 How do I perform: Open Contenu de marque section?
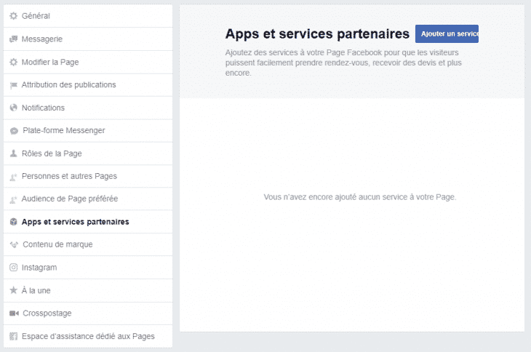coord(57,244)
